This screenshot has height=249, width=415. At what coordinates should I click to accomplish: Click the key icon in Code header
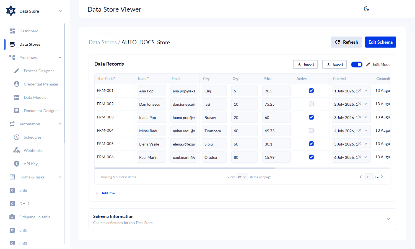[100, 79]
